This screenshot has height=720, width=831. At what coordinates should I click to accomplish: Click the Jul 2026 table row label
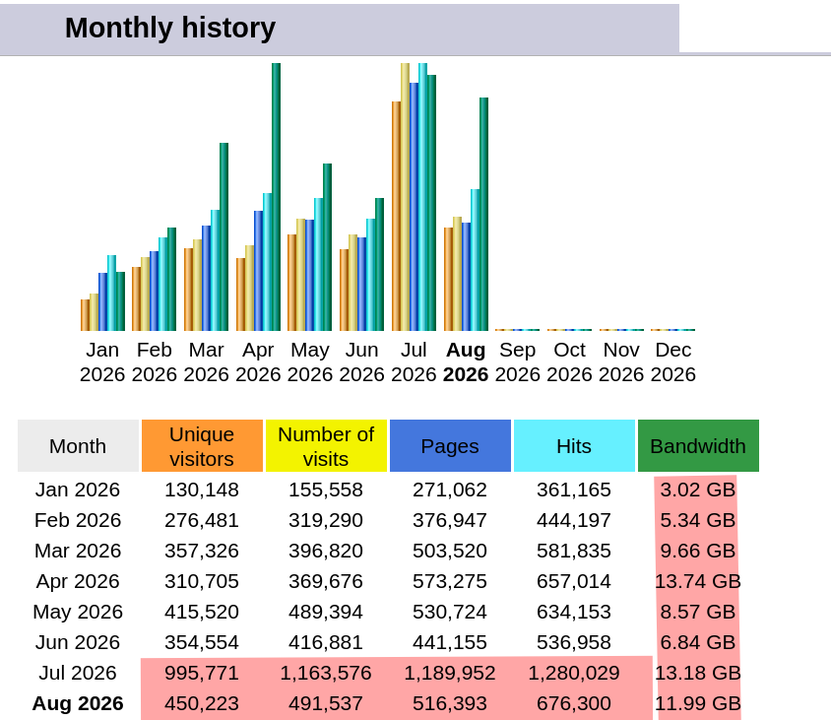coord(78,673)
